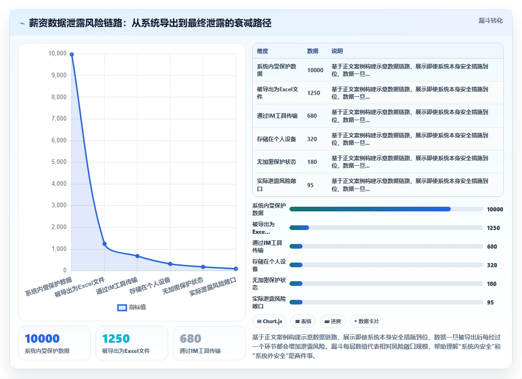This screenshot has width=522, height=379.
Task: Click x-axis label 实际泄露风险敞口 on chart
Action: coord(213,286)
